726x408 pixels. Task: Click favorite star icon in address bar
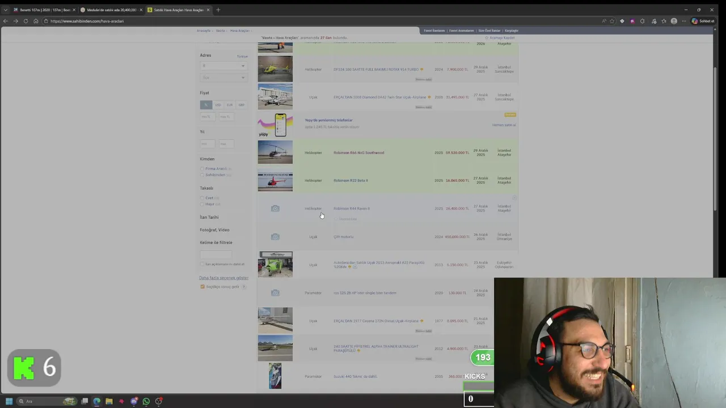tap(612, 21)
